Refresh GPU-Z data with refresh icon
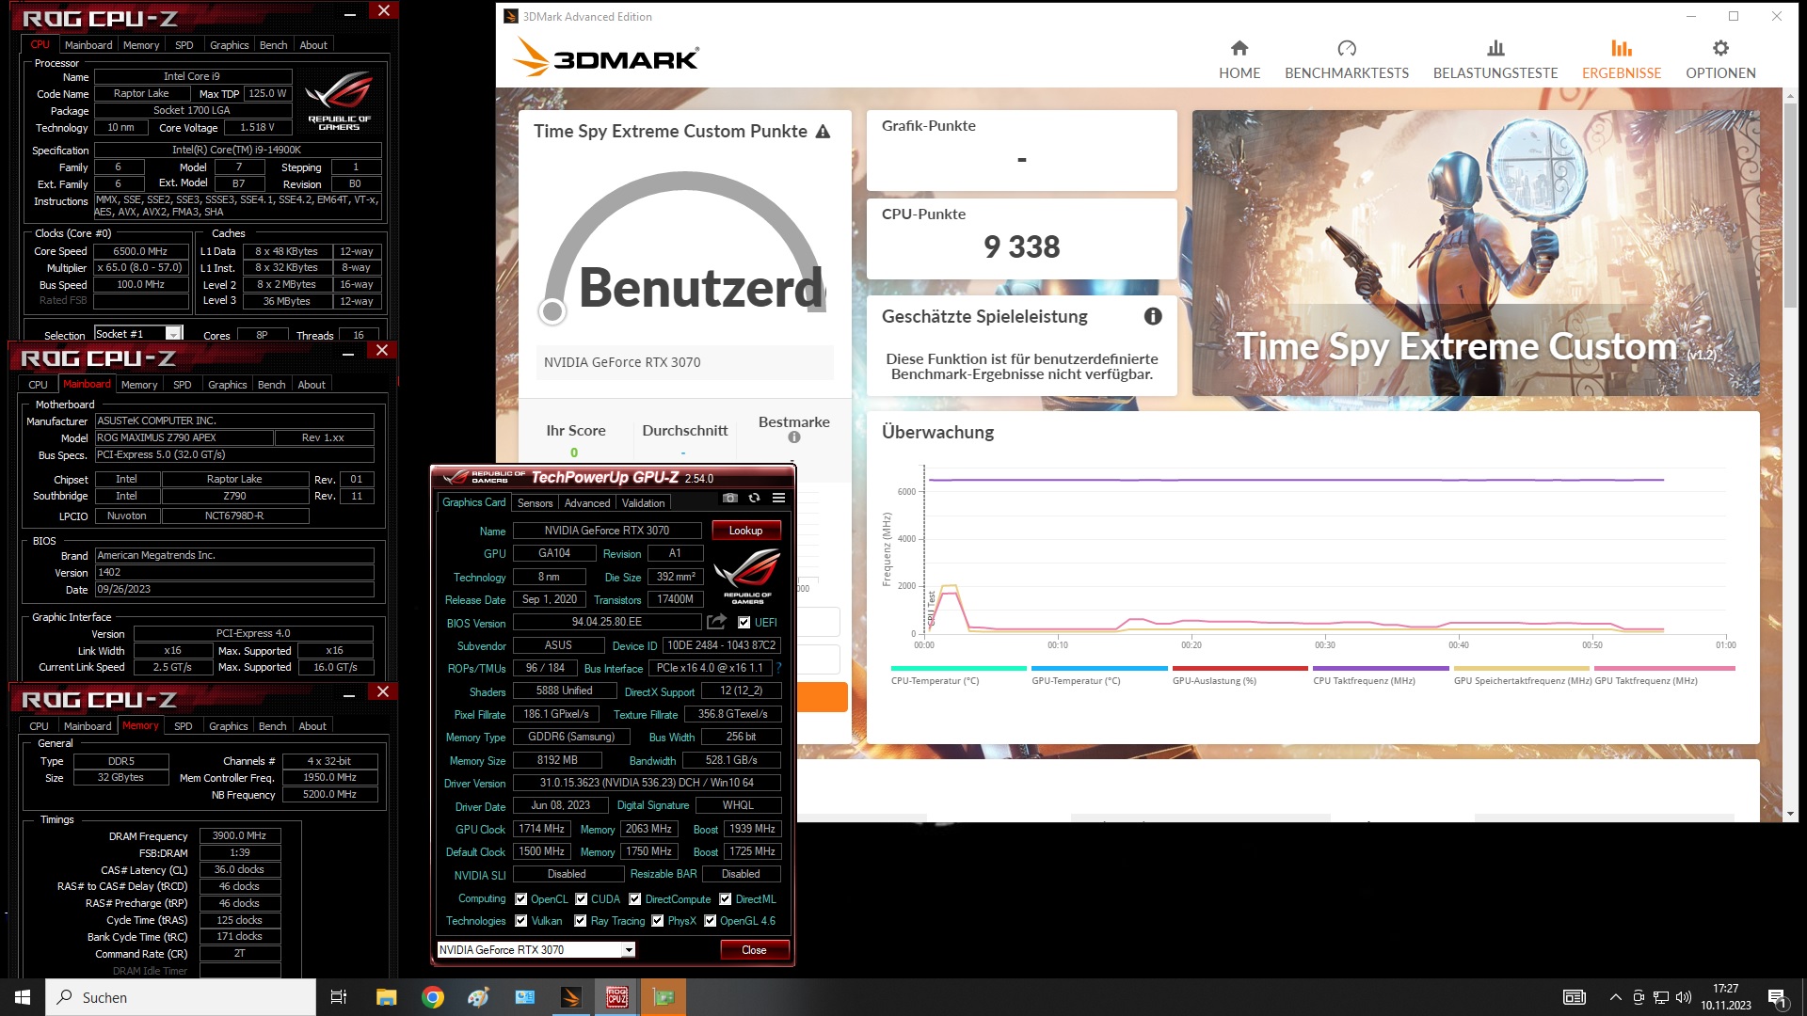Screen dimensions: 1807x1016 point(754,498)
